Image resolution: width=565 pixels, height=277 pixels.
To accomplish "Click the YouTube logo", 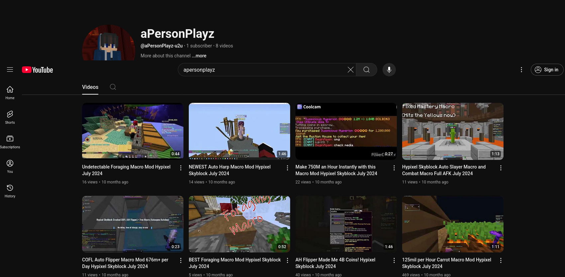I will point(38,70).
